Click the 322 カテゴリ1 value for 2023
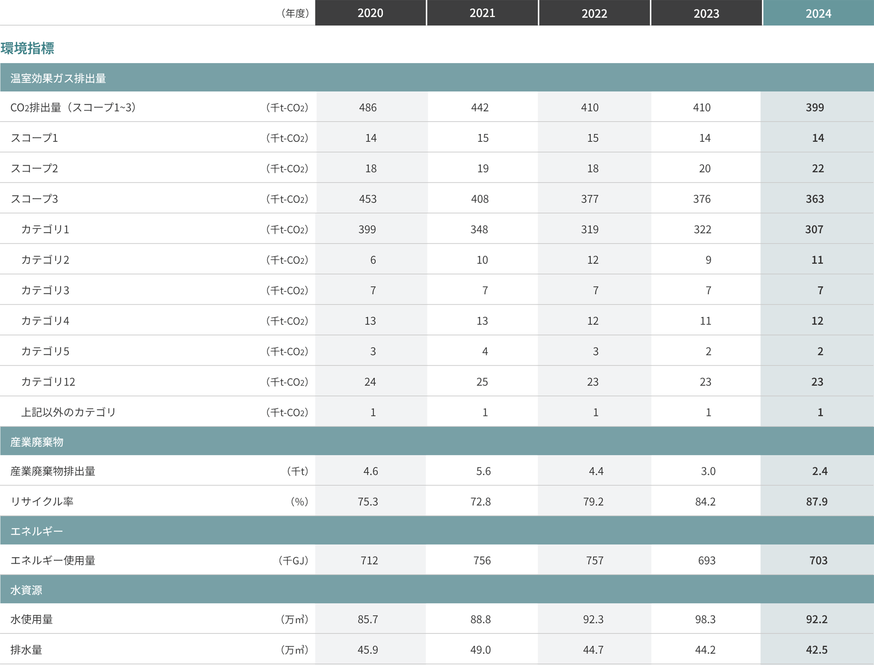 [702, 229]
